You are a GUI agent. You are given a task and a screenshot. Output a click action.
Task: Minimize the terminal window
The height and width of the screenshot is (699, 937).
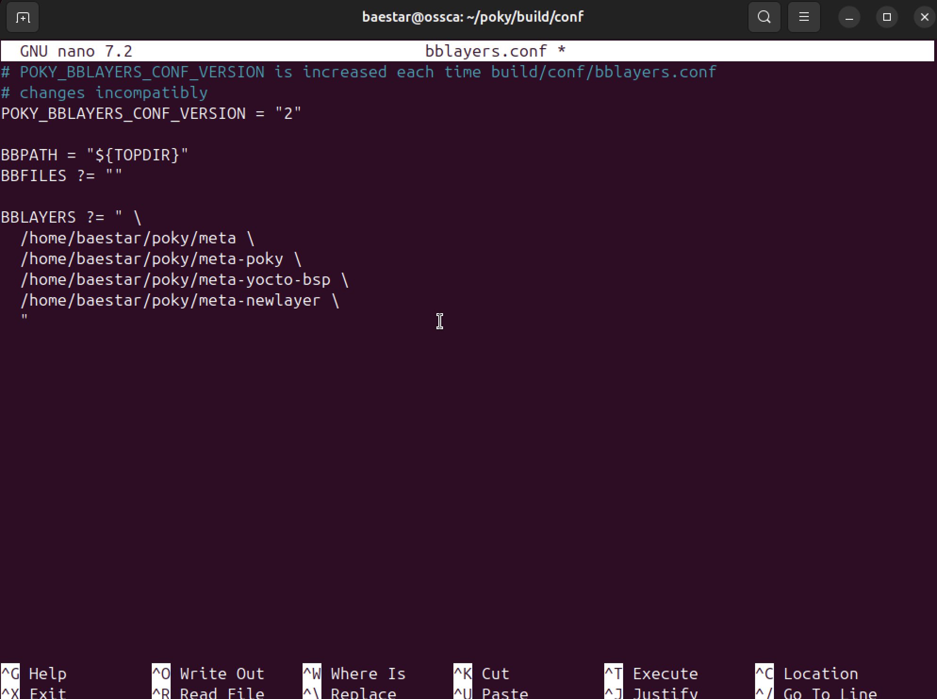(x=849, y=17)
